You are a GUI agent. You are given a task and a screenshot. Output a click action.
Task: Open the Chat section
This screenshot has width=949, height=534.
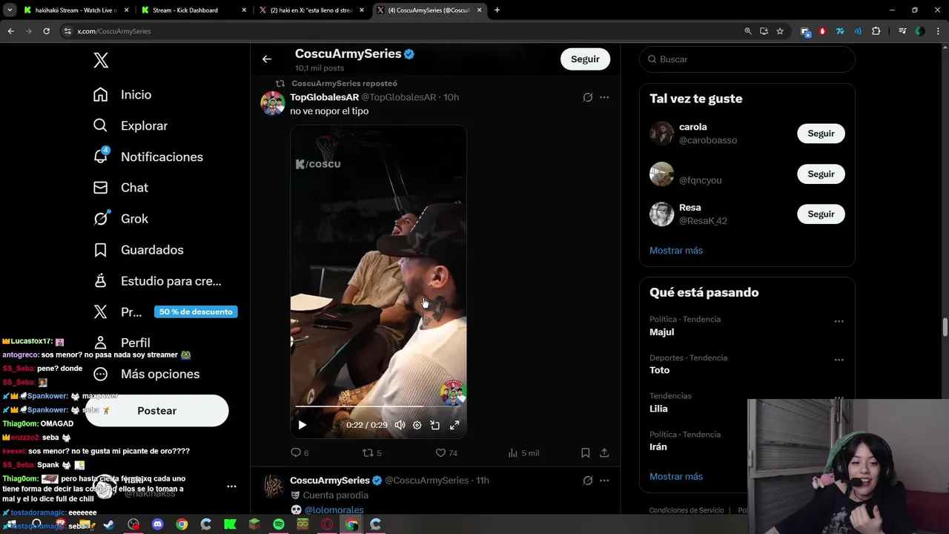pyautogui.click(x=121, y=188)
